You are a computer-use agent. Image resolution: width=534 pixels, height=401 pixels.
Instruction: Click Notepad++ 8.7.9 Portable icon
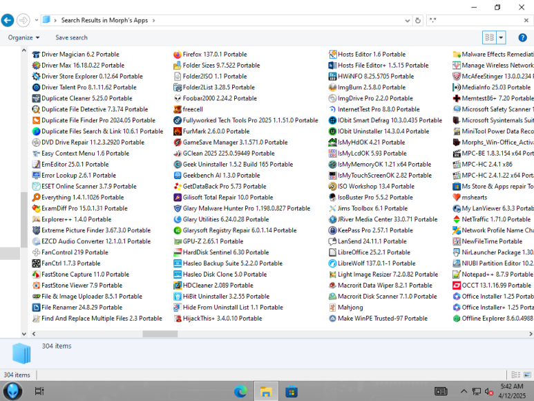click(457, 274)
